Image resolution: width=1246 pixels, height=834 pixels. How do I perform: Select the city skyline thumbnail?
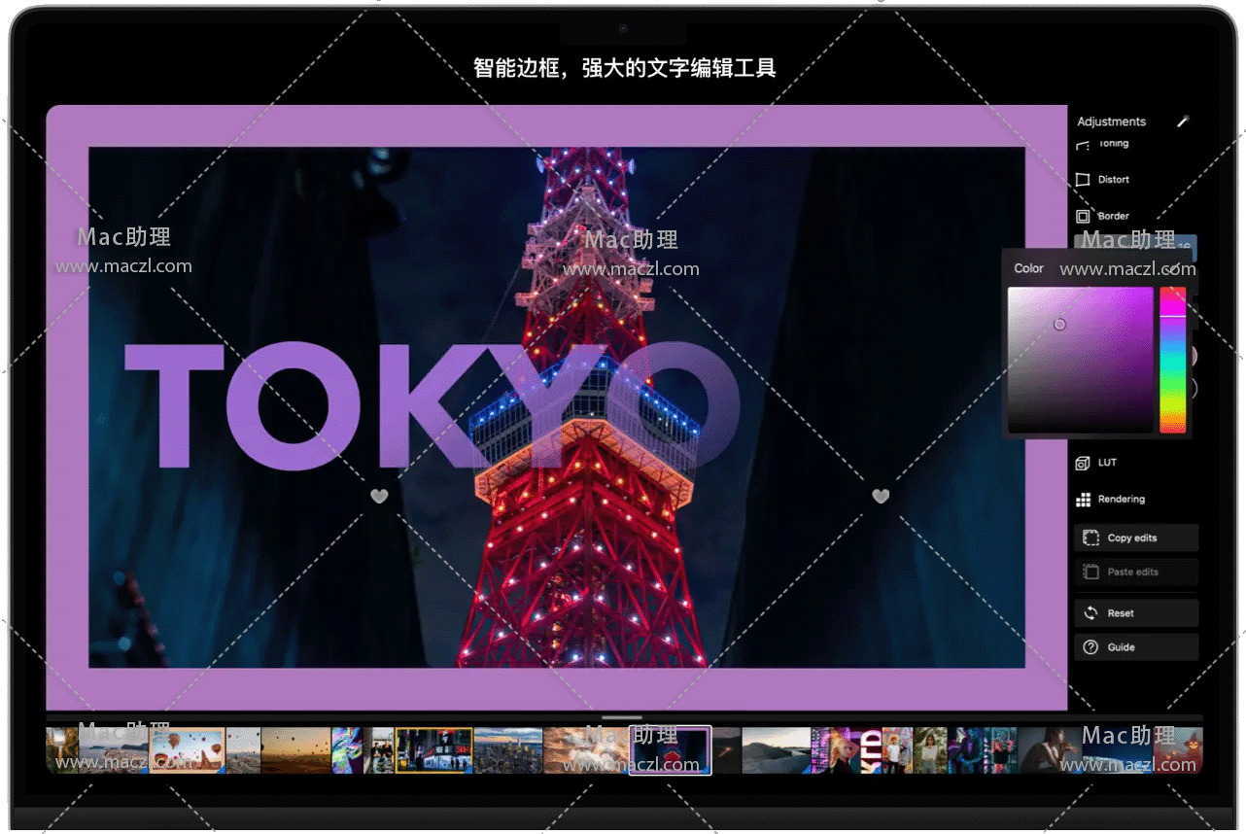[x=508, y=750]
